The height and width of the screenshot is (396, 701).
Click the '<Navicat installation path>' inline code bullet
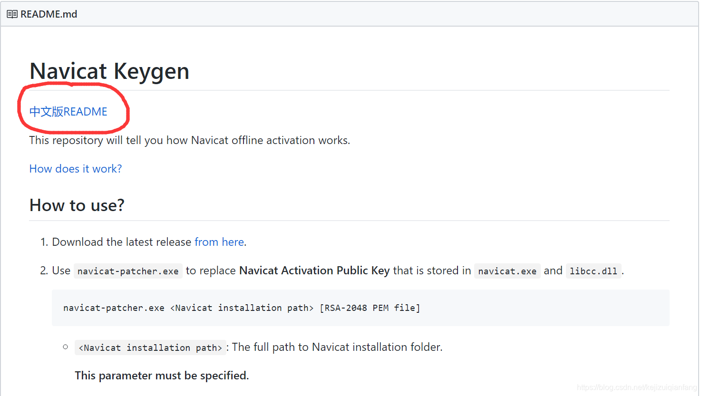pyautogui.click(x=150, y=348)
